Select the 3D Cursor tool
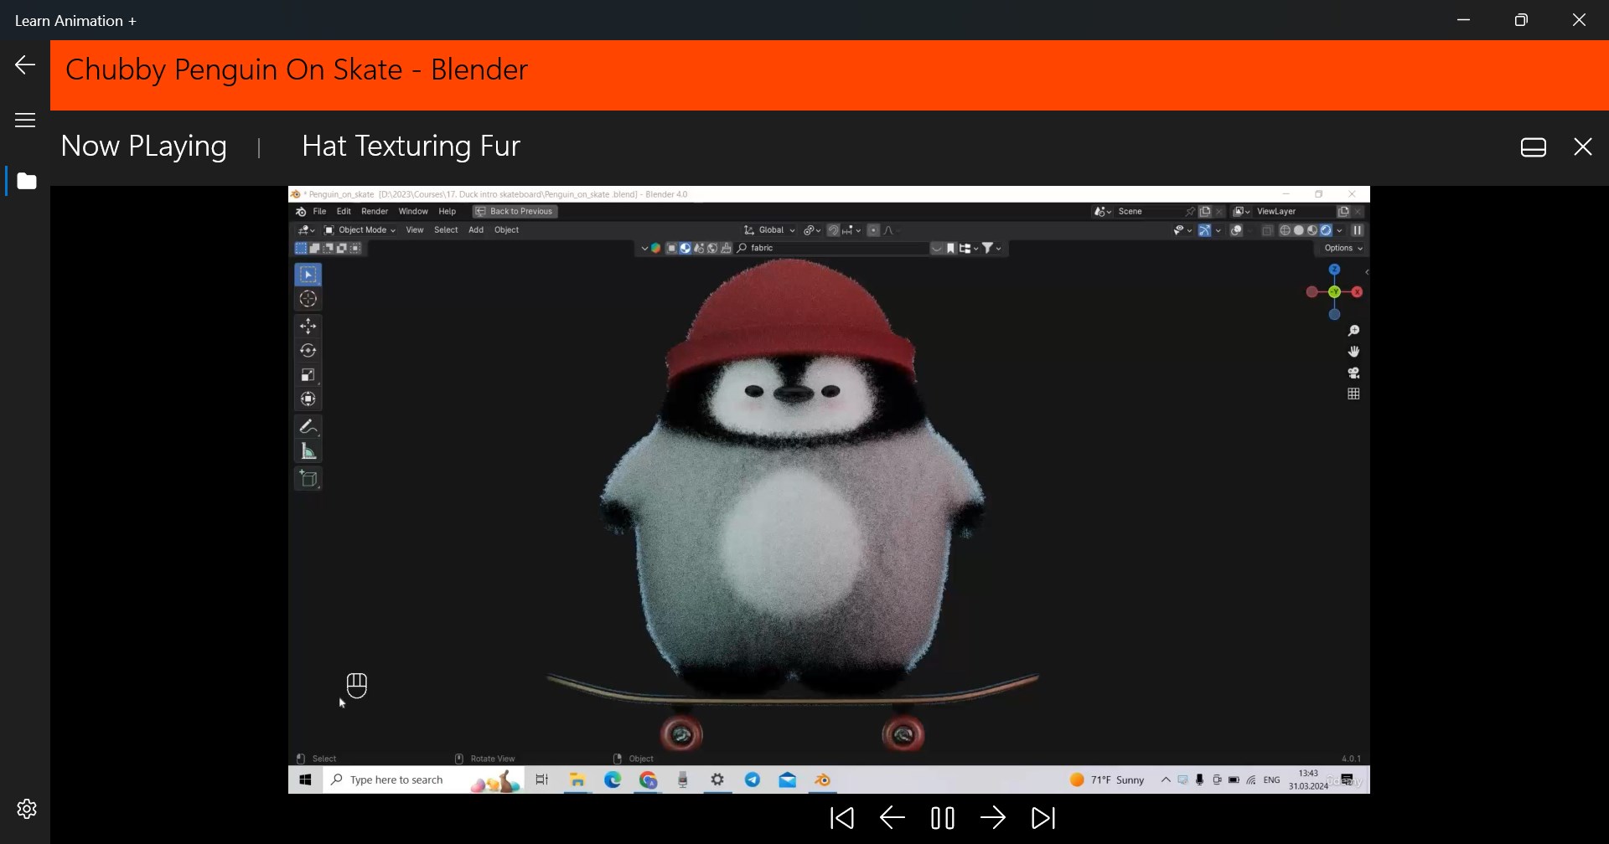Screen dimensions: 1609x844 (308, 299)
